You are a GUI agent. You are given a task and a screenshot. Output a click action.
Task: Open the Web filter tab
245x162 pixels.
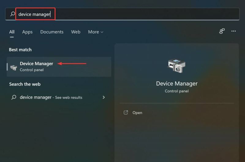[76, 32]
